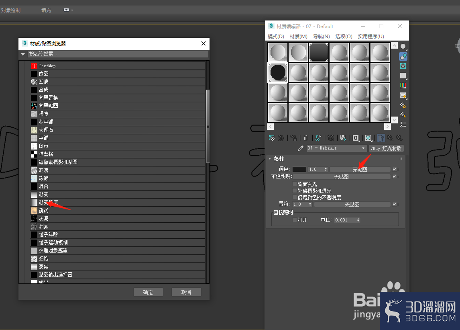Click the Make Material Copy icon
This screenshot has width=460, height=330.
point(318,138)
